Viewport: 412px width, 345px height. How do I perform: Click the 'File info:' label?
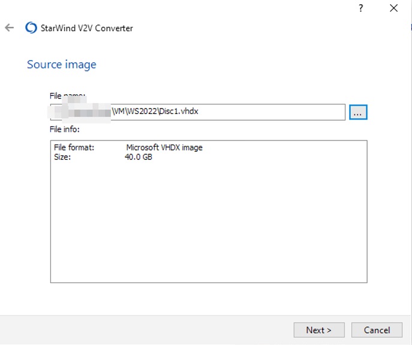click(x=65, y=130)
